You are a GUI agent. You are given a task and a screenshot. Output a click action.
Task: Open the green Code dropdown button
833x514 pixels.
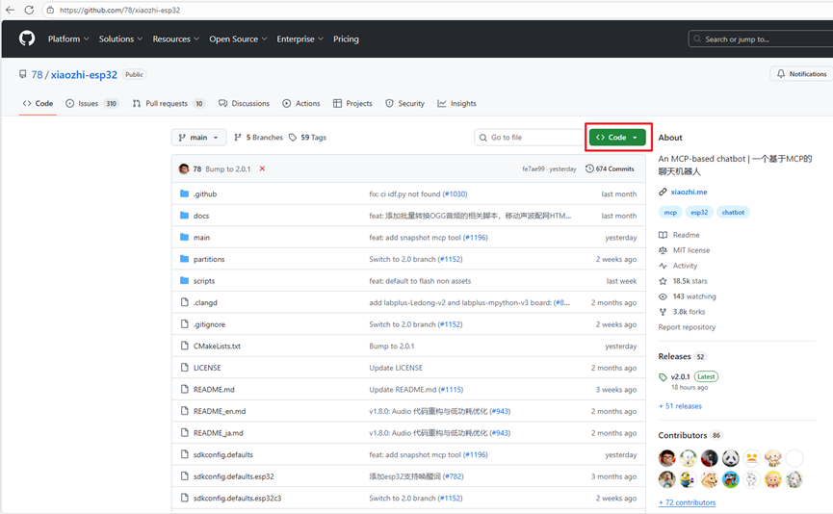(617, 137)
